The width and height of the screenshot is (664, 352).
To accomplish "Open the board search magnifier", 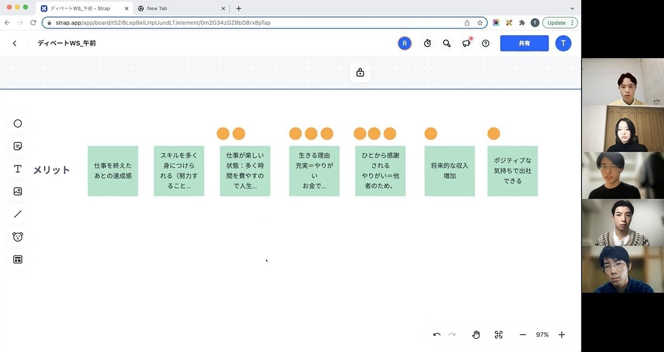I will click(x=447, y=43).
